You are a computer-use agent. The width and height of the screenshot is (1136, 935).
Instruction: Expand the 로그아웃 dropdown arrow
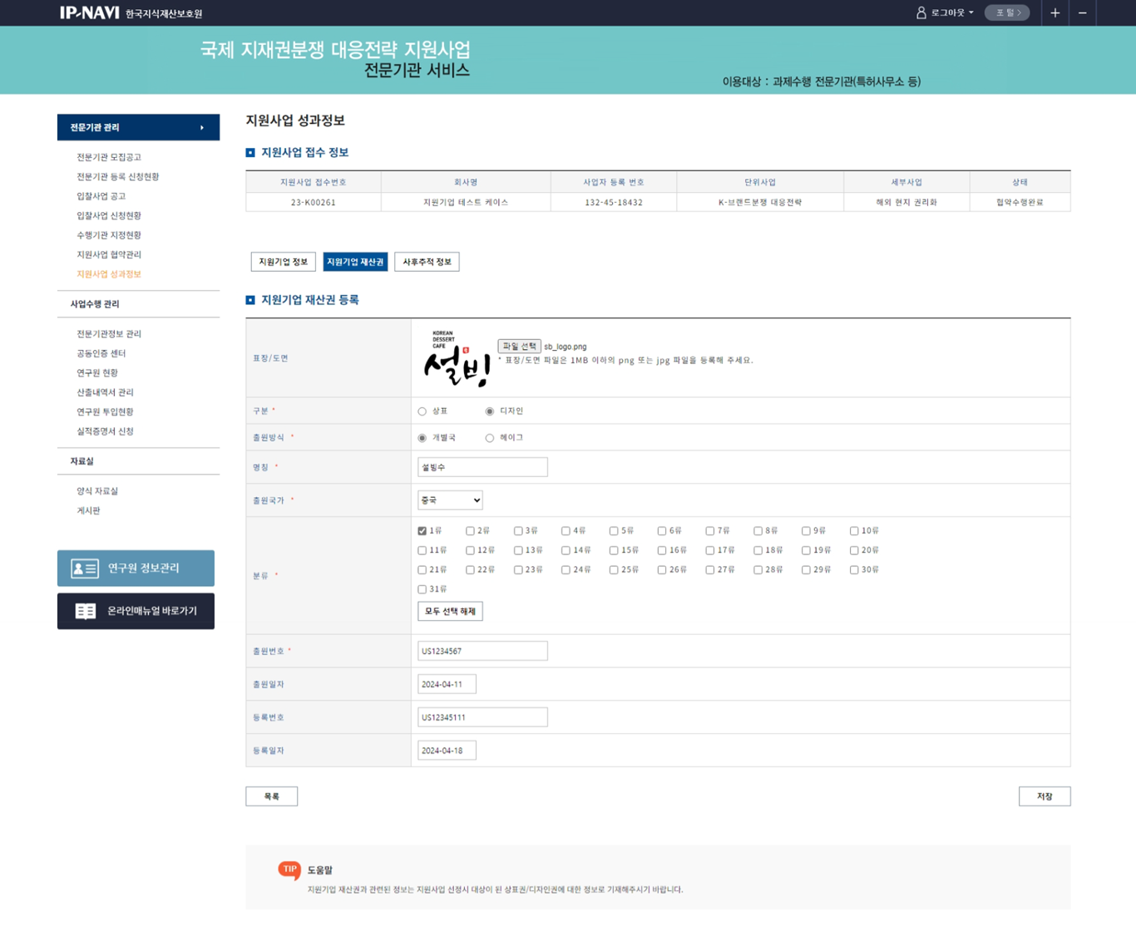pyautogui.click(x=971, y=12)
